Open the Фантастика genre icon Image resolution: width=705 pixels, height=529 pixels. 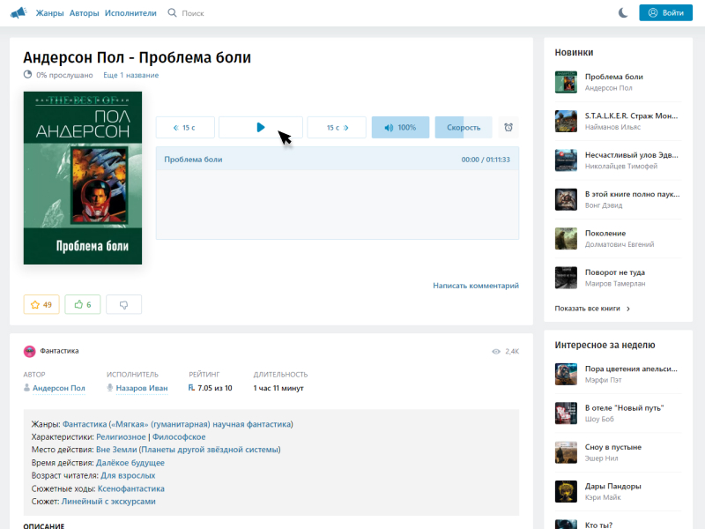coord(29,351)
